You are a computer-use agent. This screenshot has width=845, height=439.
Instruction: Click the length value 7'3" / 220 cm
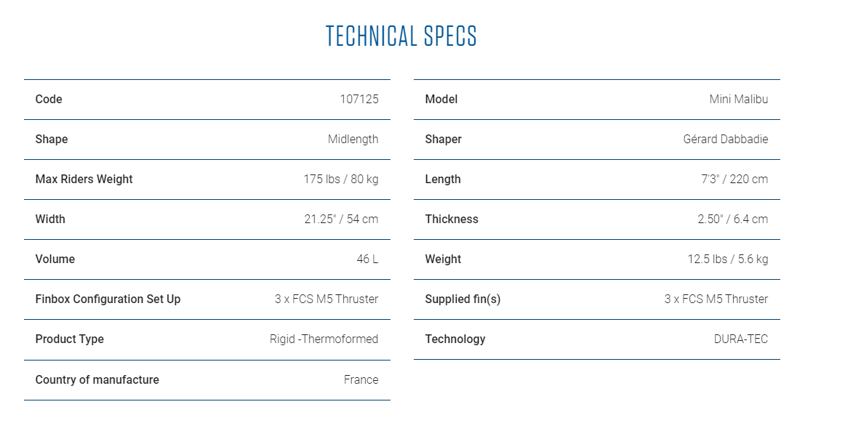tap(734, 179)
